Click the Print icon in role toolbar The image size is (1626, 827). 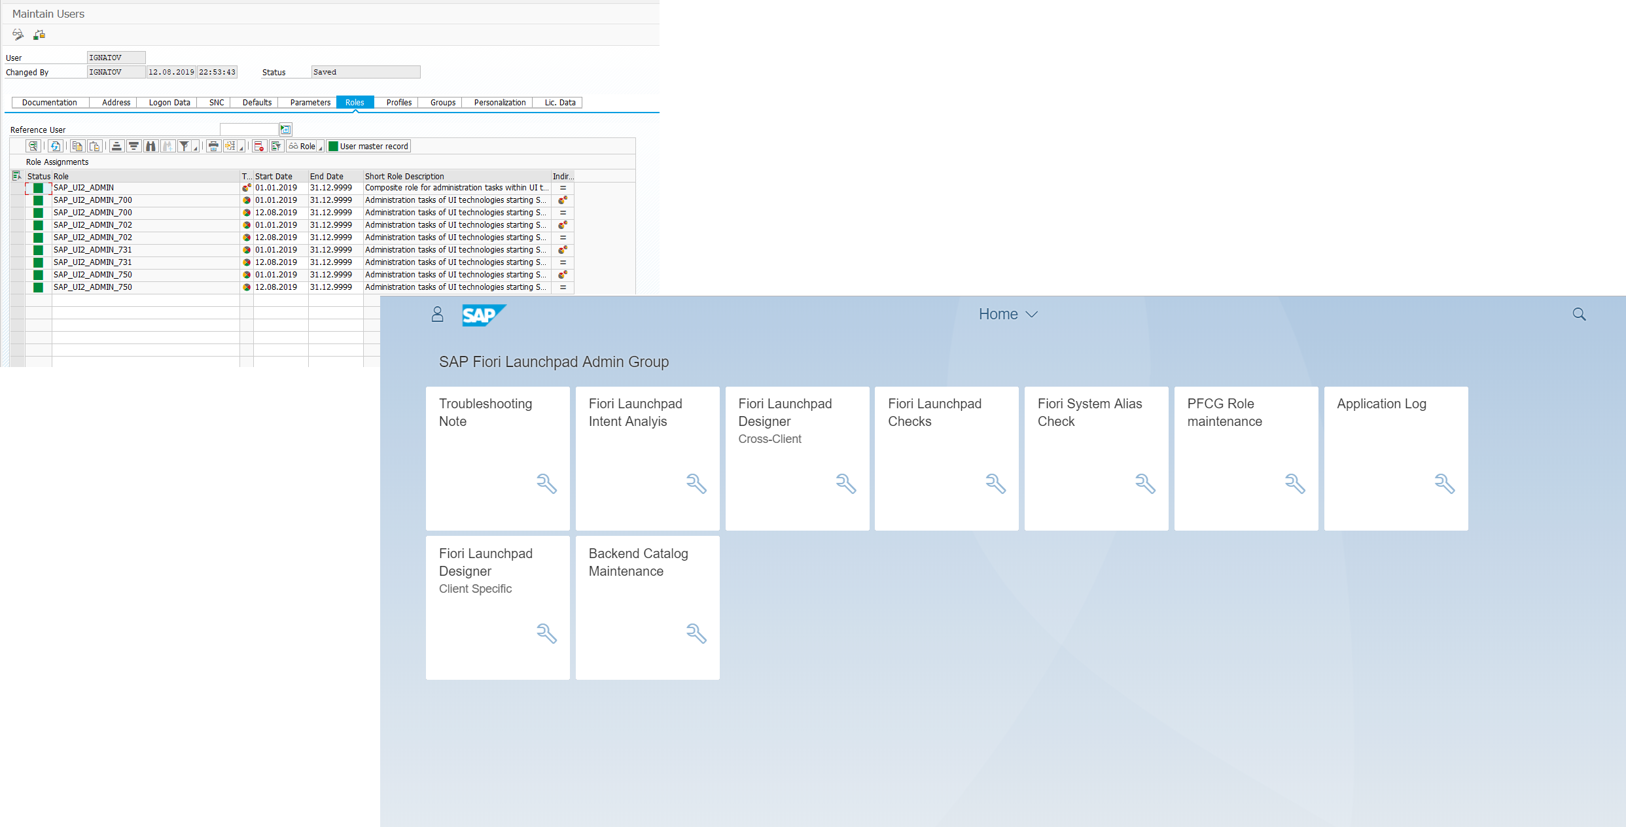coord(213,146)
